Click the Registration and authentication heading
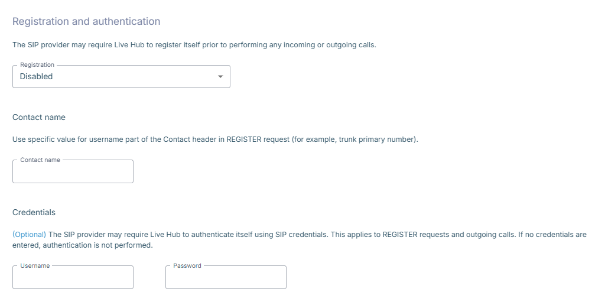The width and height of the screenshot is (605, 305). [86, 21]
